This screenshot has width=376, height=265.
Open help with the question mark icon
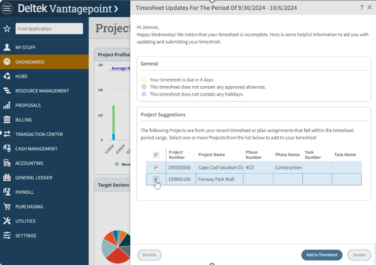pos(361,7)
